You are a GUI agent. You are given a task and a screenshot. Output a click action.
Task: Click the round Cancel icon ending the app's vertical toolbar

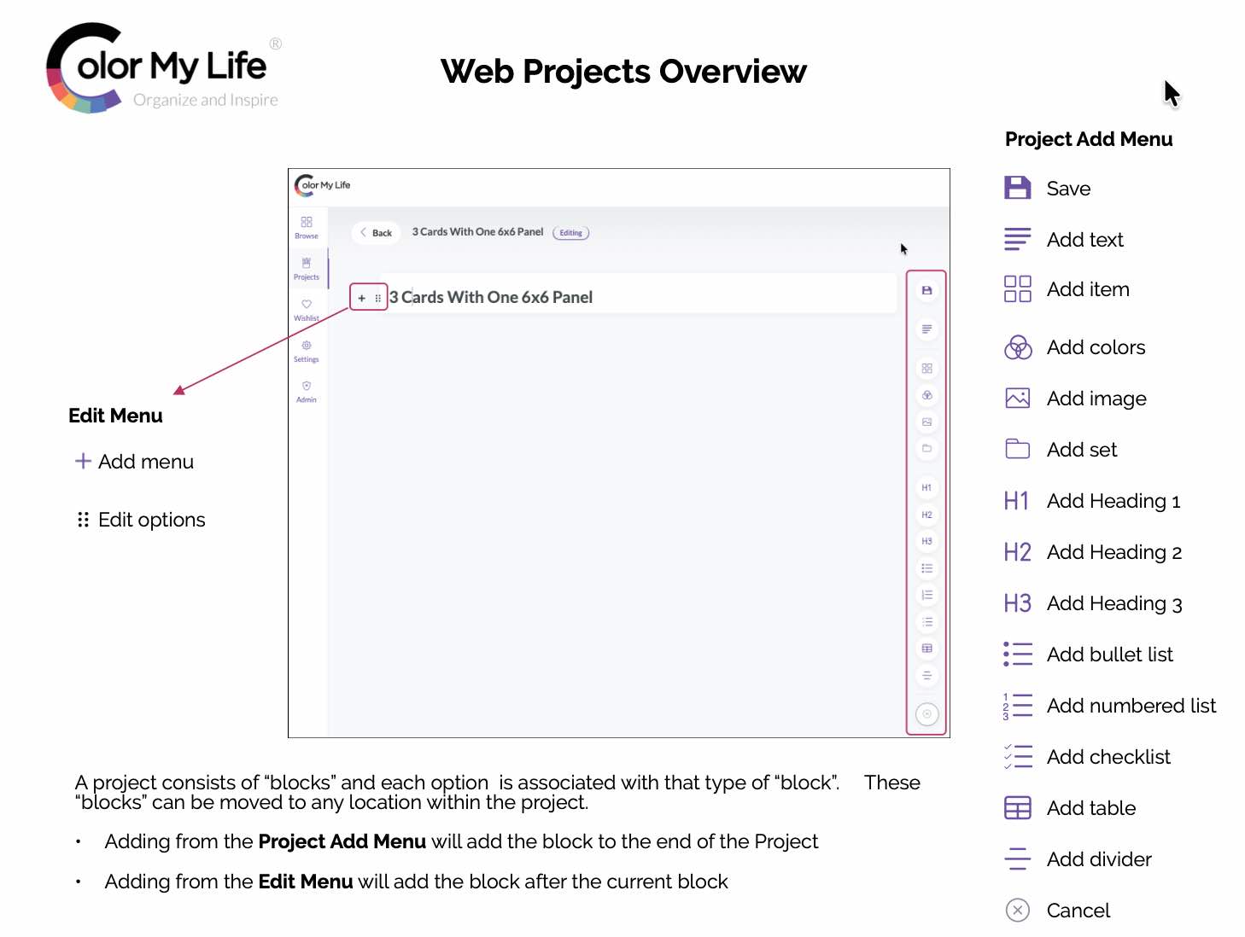pyautogui.click(x=926, y=714)
